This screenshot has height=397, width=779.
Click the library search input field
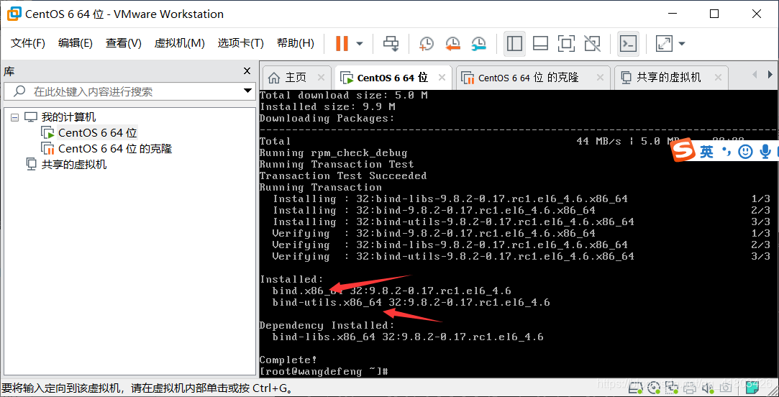[129, 91]
